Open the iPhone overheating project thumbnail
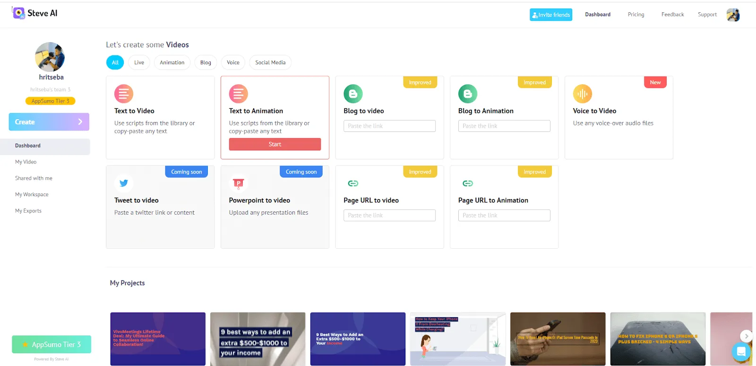 click(458, 339)
